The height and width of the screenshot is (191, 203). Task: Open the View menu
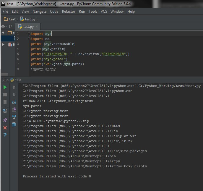pos(25,12)
